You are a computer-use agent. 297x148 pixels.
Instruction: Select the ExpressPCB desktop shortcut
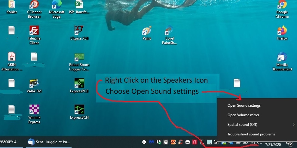[79, 86]
